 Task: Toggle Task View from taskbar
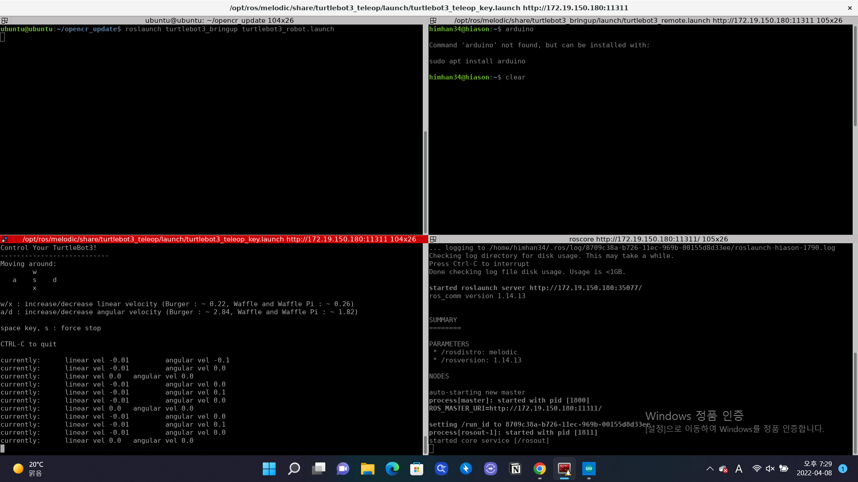(319, 469)
